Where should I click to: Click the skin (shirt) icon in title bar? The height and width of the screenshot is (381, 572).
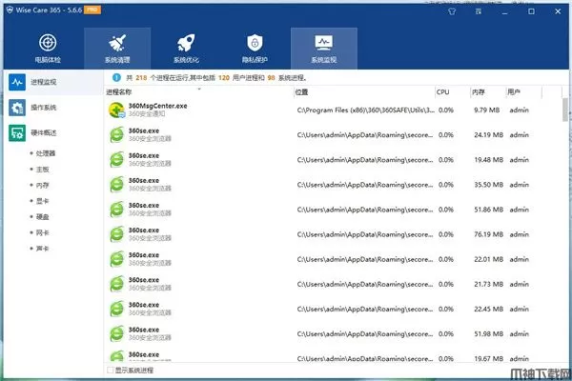452,11
